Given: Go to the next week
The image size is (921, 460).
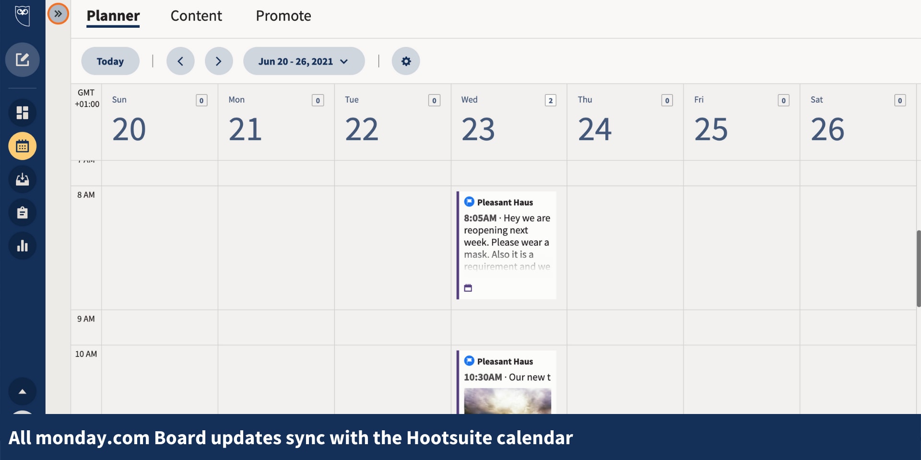Looking at the screenshot, I should tap(219, 61).
